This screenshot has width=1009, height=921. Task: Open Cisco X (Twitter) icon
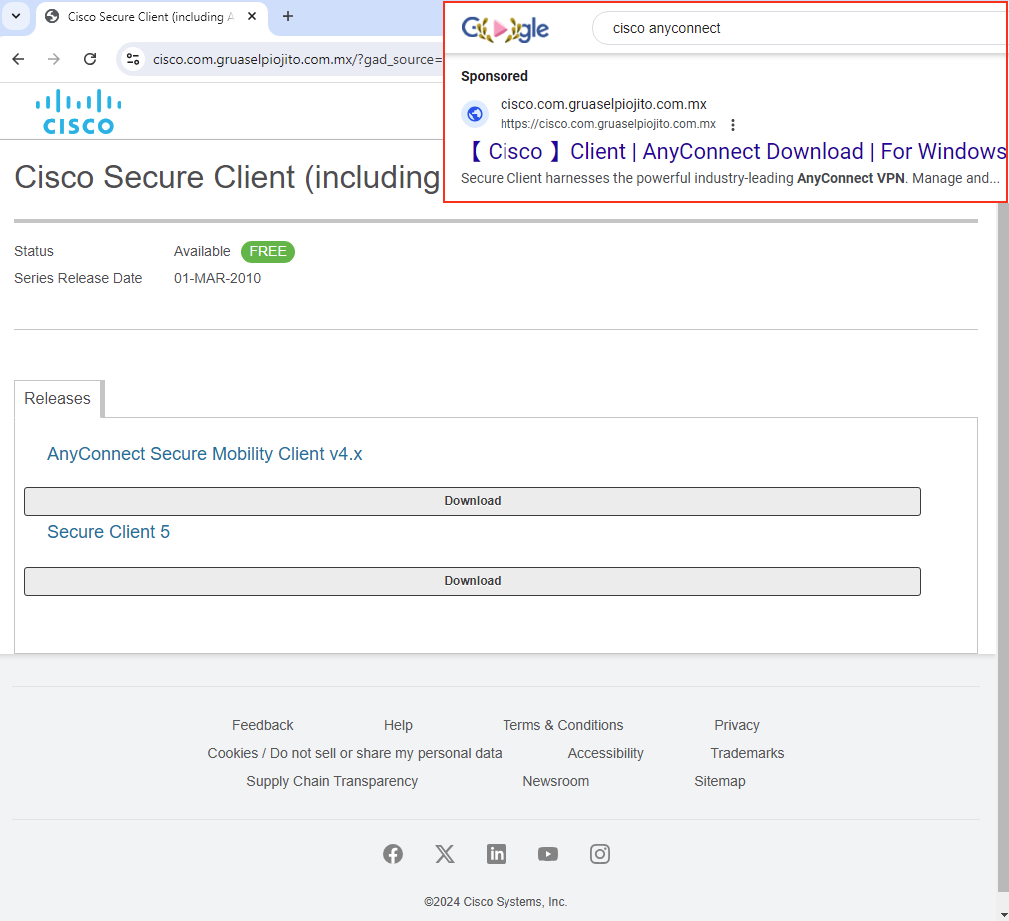[x=444, y=854]
